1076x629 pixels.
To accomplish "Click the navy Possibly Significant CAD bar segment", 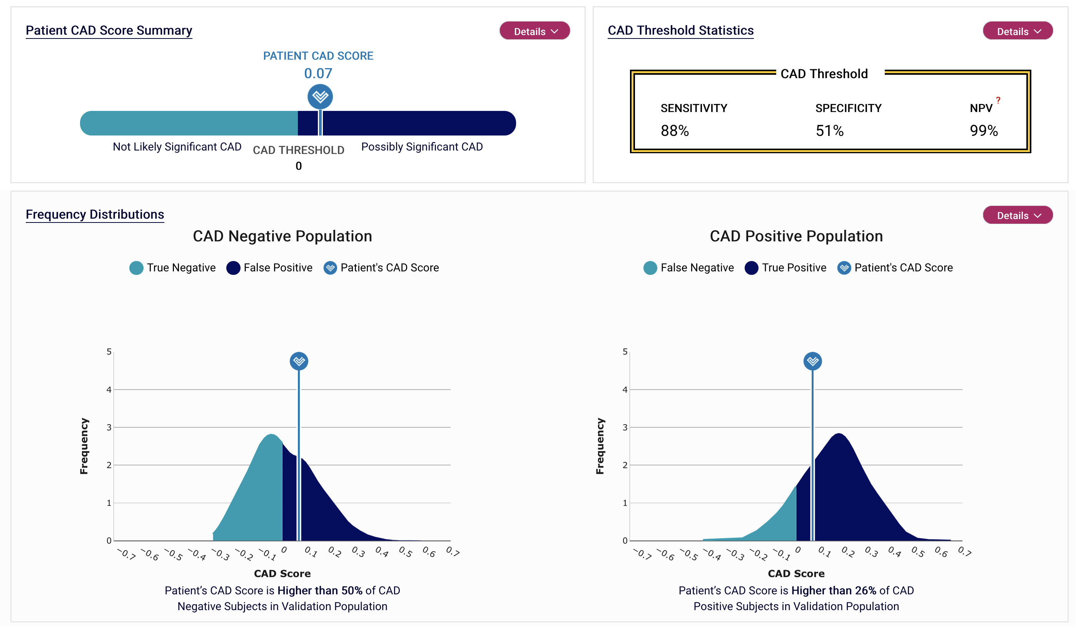I will 418,124.
